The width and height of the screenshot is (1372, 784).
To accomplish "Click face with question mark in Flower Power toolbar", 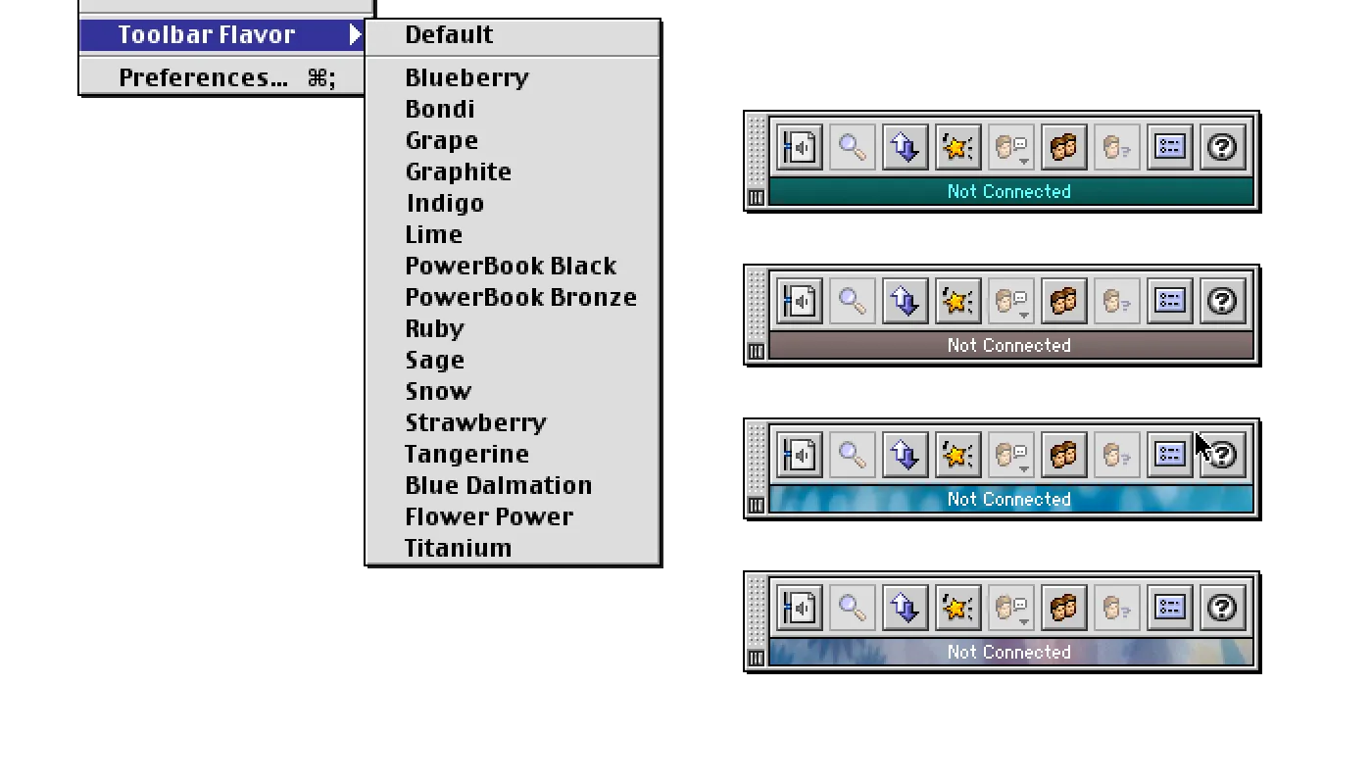I will (1117, 609).
